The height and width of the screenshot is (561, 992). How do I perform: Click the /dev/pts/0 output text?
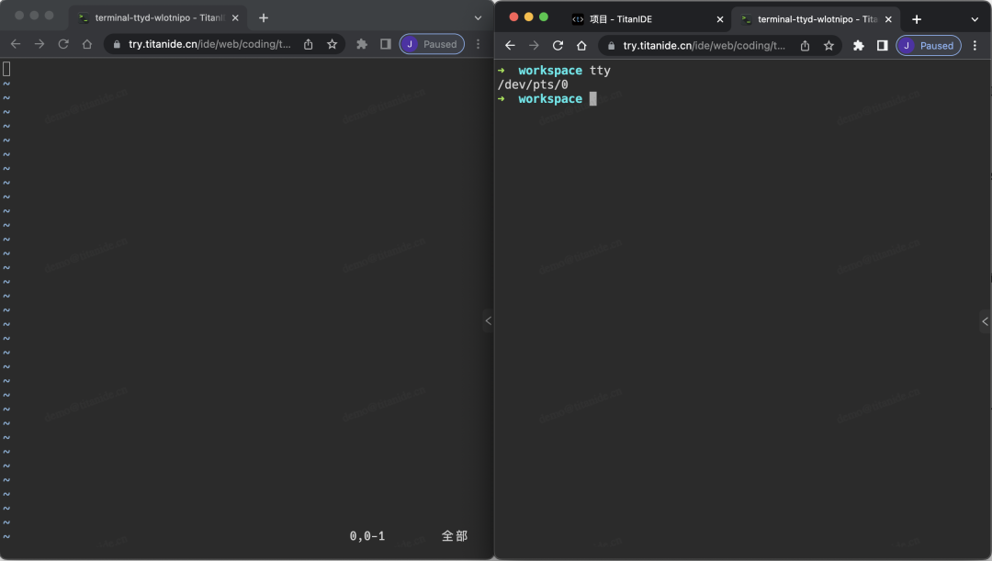tap(533, 84)
